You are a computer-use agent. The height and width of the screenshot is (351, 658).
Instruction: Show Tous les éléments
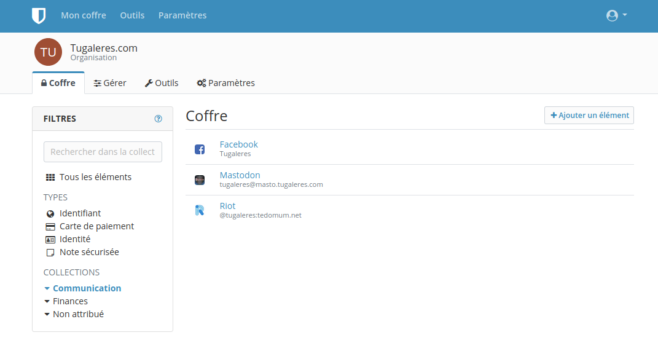(95, 177)
